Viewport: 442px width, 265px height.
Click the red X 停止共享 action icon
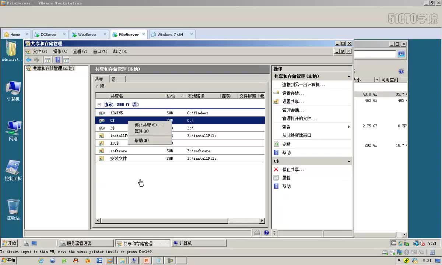pos(276,169)
